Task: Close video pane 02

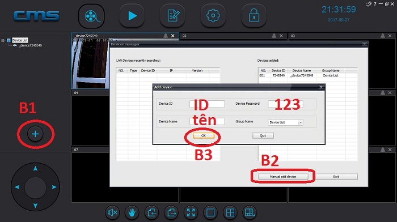Action: tap(281, 36)
